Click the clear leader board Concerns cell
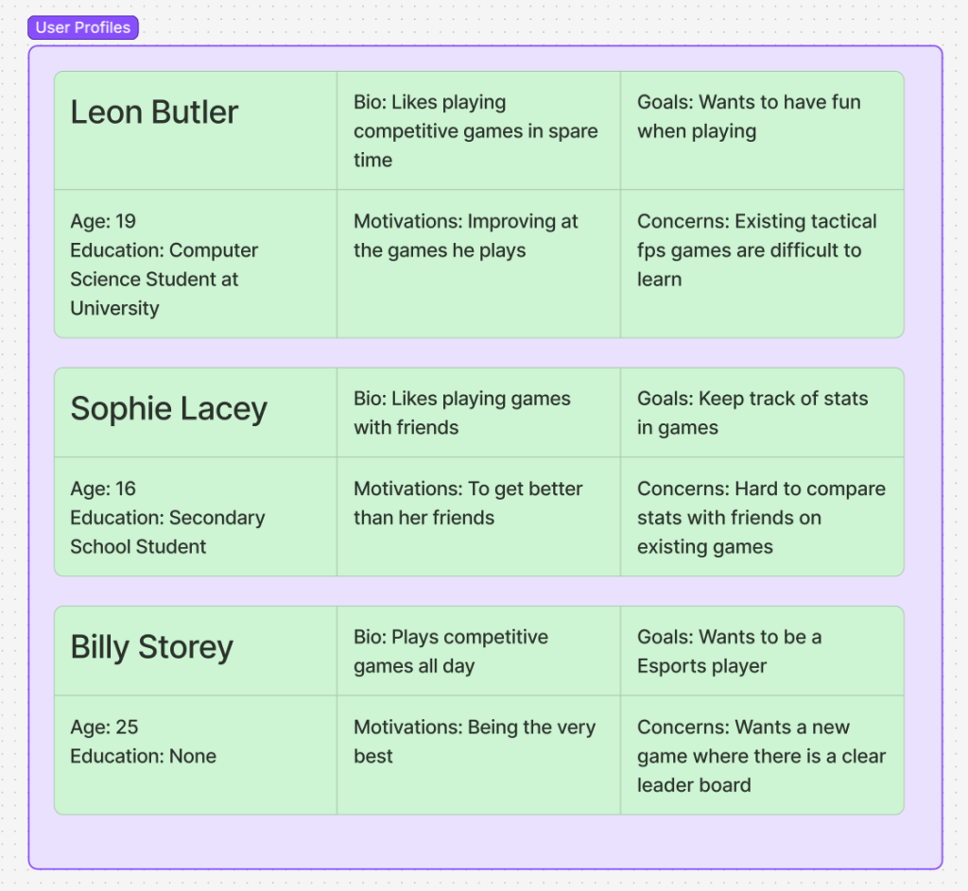Screen dimensions: 968x891 (x=761, y=755)
